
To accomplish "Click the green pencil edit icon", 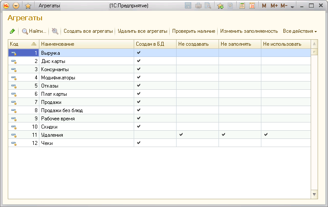I will pyautogui.click(x=13, y=31).
